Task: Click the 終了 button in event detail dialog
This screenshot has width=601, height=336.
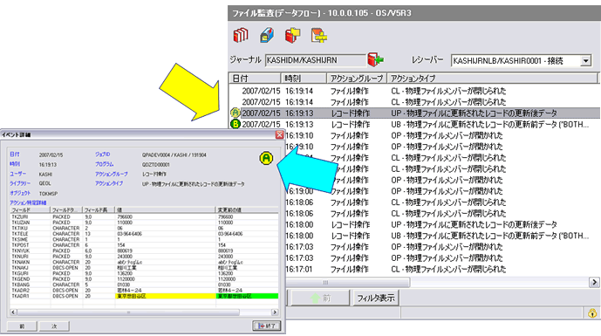Action: point(267,326)
